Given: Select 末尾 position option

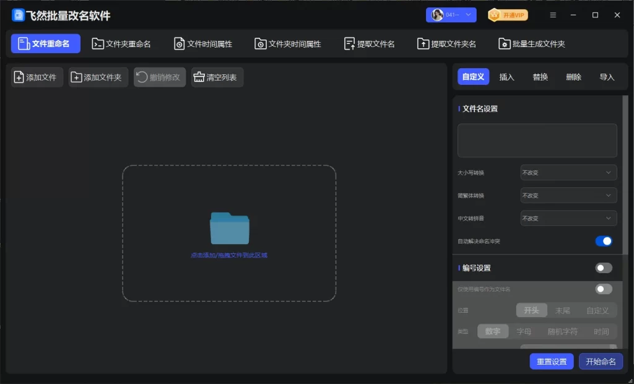Looking at the screenshot, I should pos(562,310).
